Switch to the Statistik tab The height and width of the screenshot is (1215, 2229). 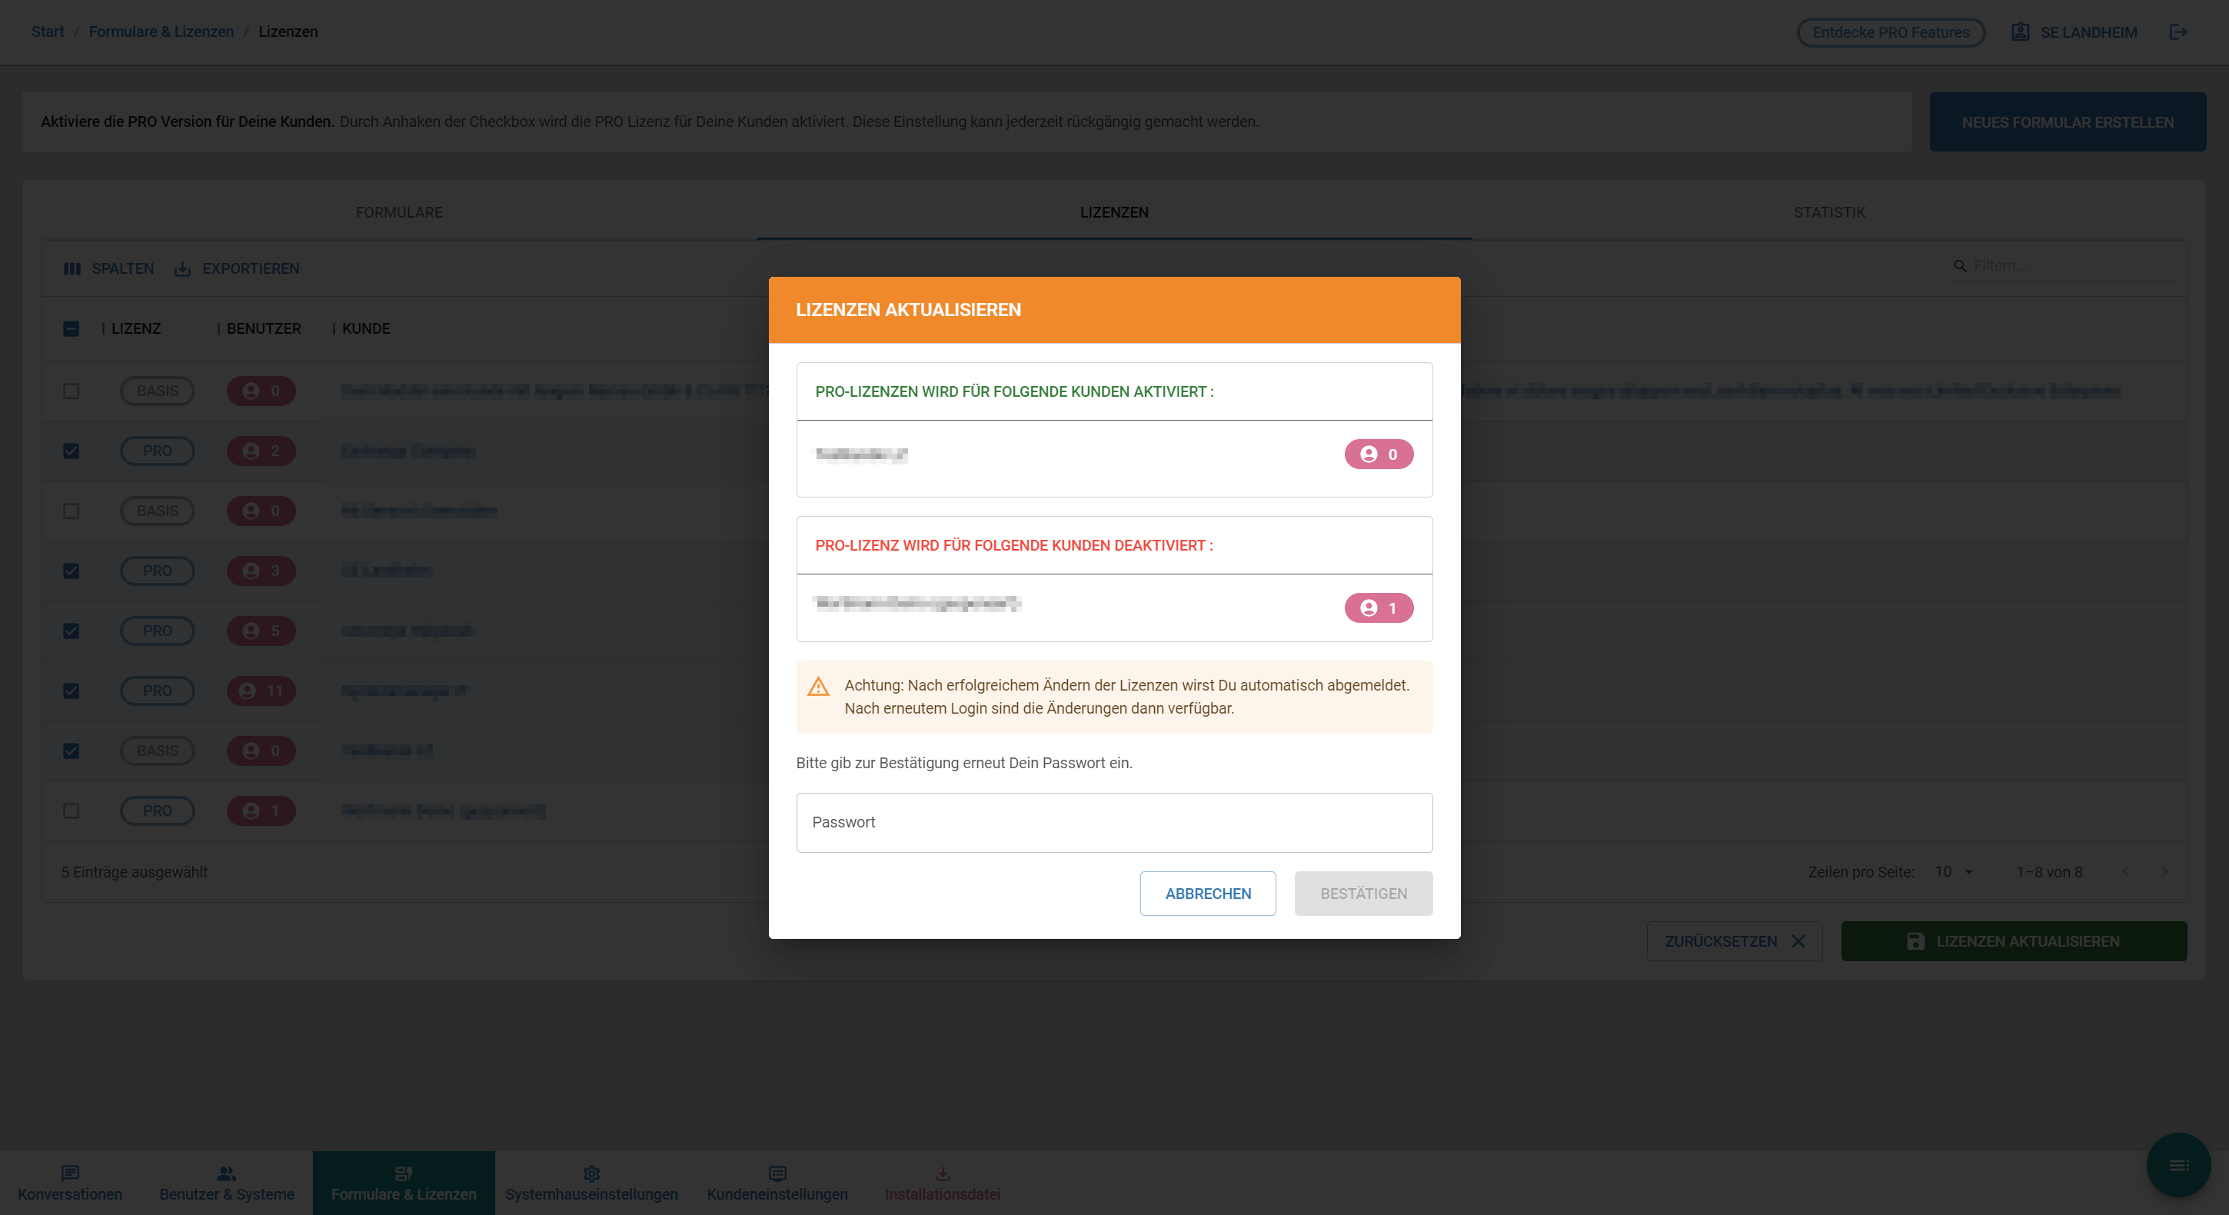click(1828, 212)
